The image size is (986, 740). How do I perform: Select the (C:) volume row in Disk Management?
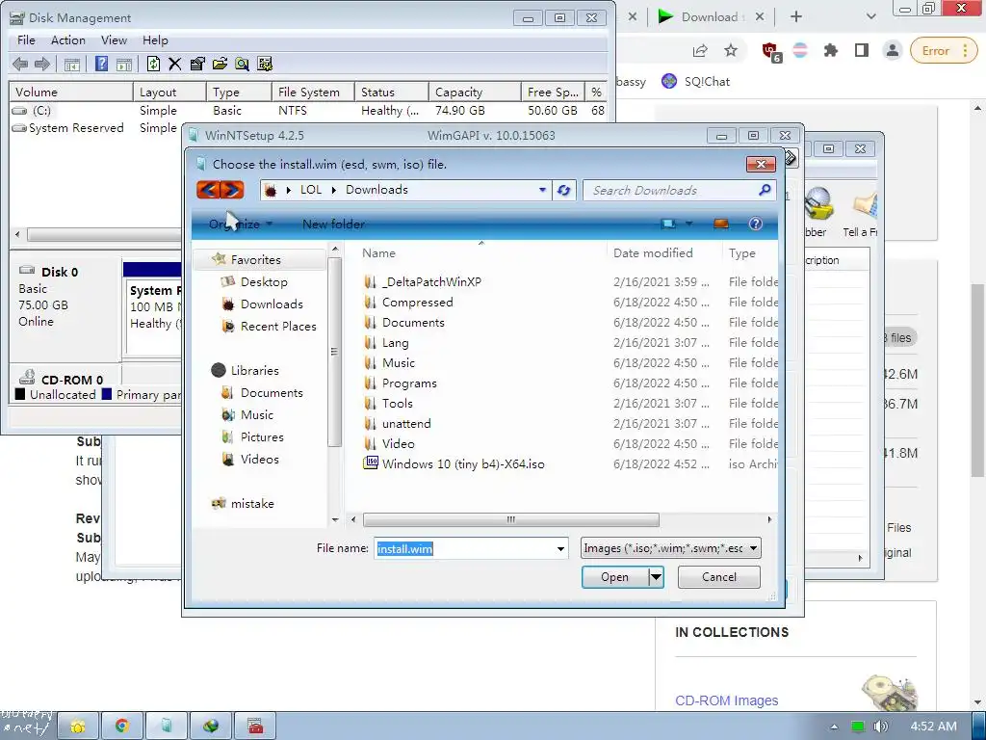coord(308,111)
